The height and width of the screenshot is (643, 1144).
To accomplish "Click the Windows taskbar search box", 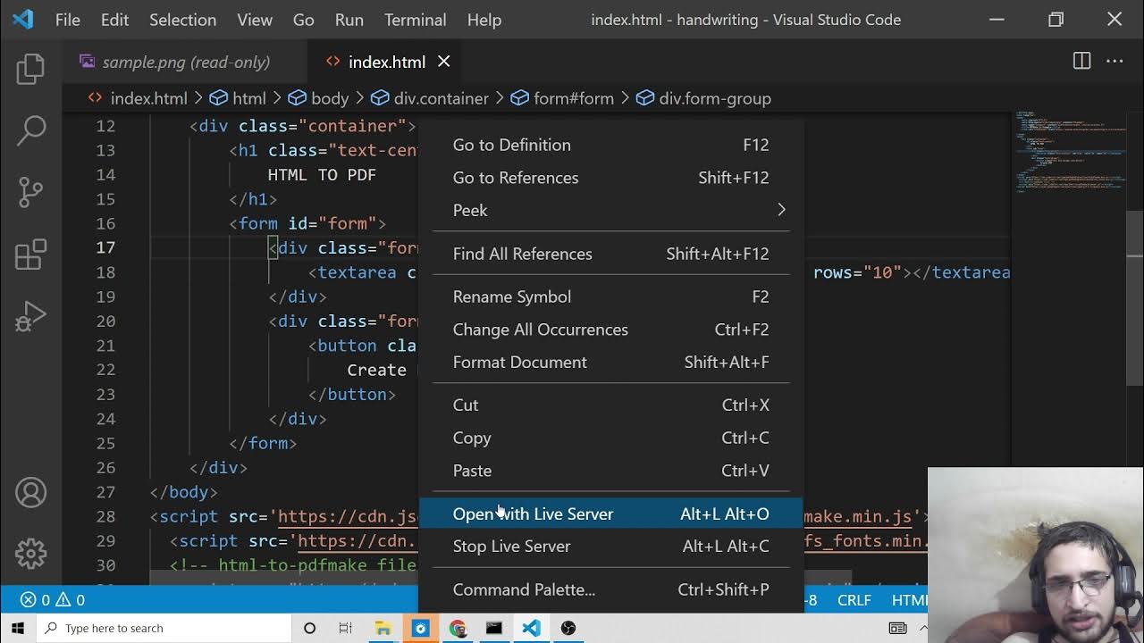I will pyautogui.click(x=165, y=628).
